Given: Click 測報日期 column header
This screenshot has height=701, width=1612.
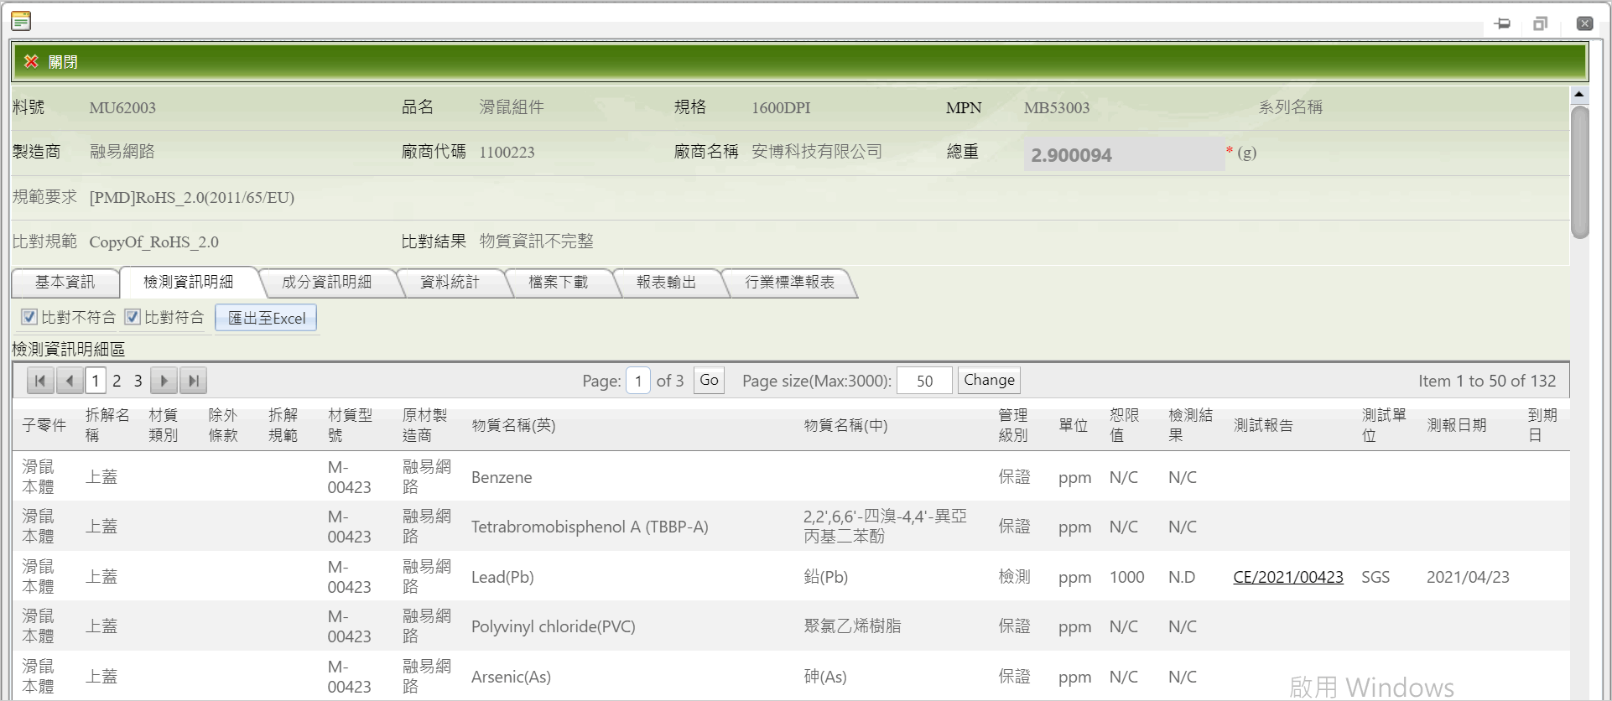Looking at the screenshot, I should [1457, 425].
